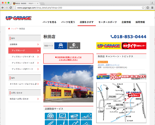
Task: Expand the 店舗検索 sidebar chevron
Action: [x=38, y=44]
